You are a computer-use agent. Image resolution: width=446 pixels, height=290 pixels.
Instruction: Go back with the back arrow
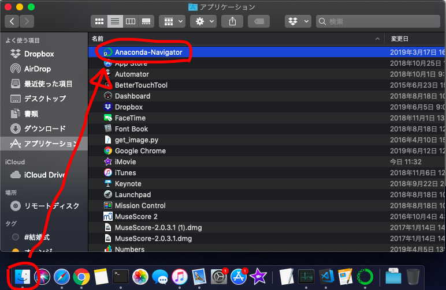pos(12,21)
